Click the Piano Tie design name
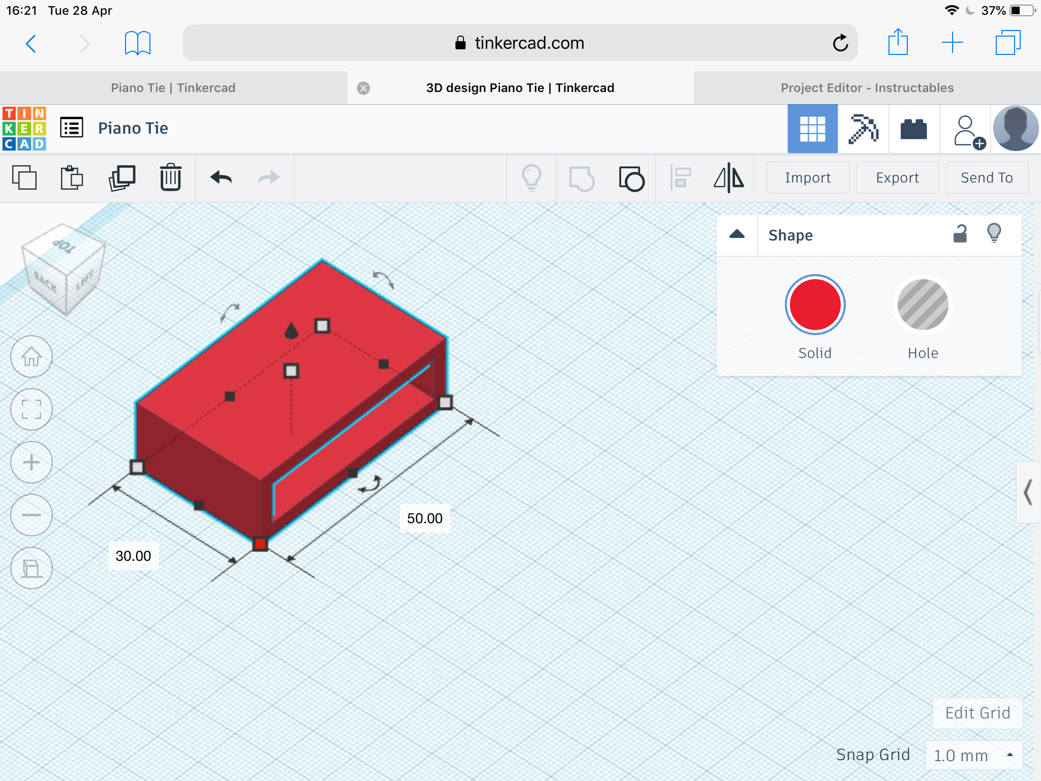The image size is (1041, 781). pyautogui.click(x=133, y=128)
